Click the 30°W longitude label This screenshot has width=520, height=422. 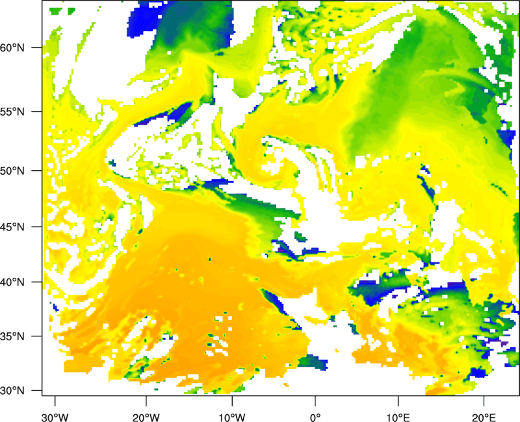pos(55,417)
